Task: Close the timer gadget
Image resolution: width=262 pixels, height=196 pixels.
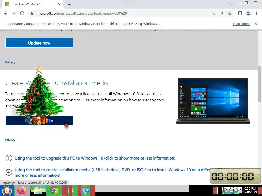Action: tap(259, 170)
